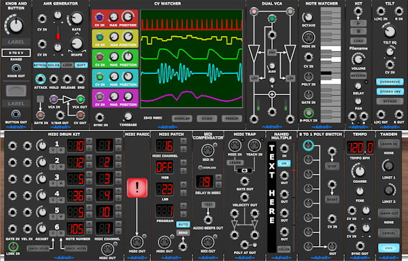Viewport: 408px width, 261px height.
Task: Open the 0 TO 5 V range selector
Action: coord(16,53)
